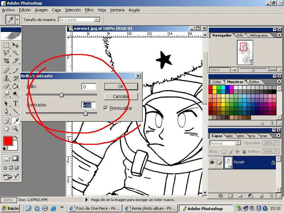Select the Healing Brush tool

tap(6, 70)
